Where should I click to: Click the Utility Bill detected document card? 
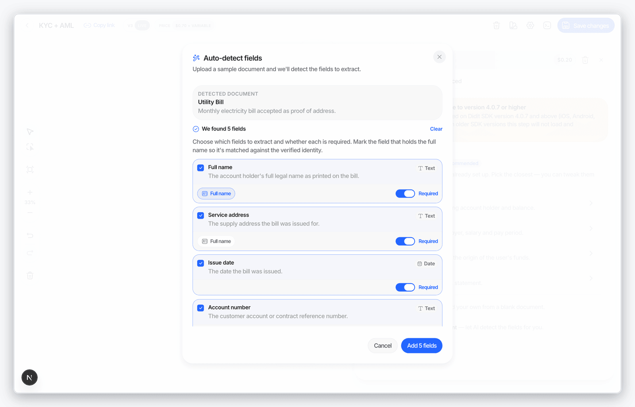(x=317, y=103)
